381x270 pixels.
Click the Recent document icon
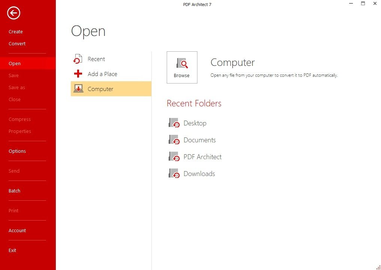pos(78,59)
